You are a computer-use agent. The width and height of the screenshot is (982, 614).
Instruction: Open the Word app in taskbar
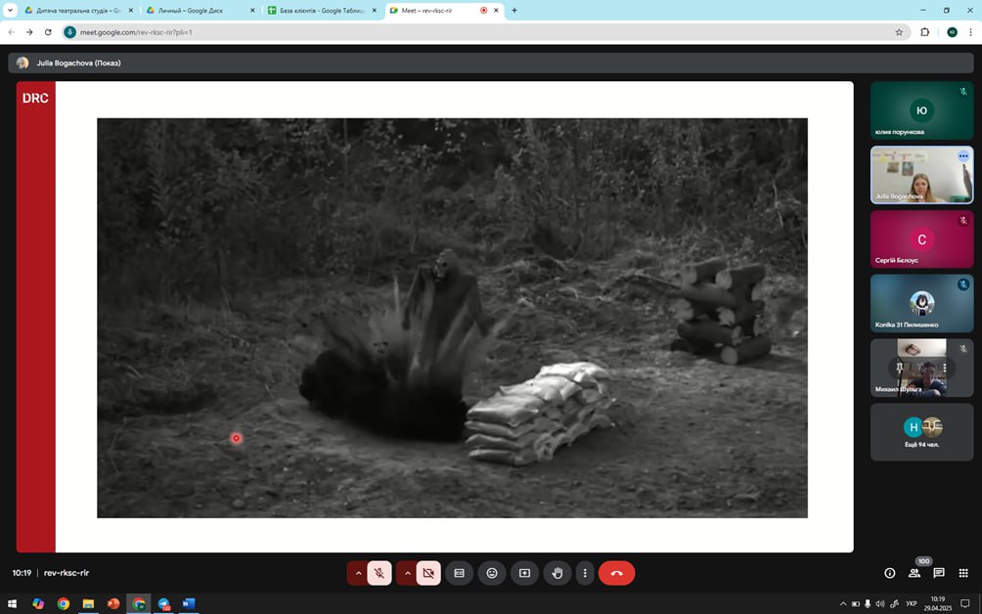(189, 603)
